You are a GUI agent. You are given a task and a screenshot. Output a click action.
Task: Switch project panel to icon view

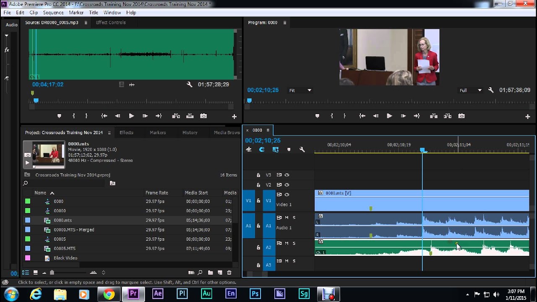(x=36, y=273)
